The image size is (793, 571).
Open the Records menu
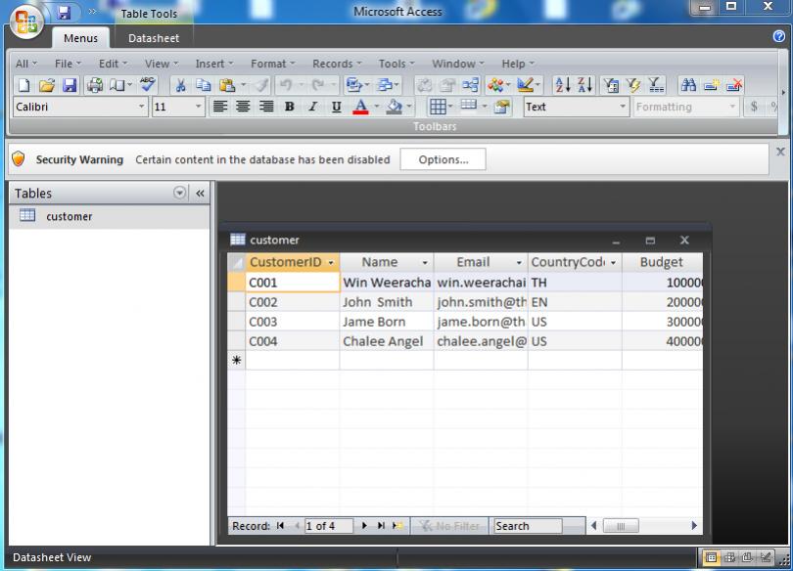pos(337,64)
